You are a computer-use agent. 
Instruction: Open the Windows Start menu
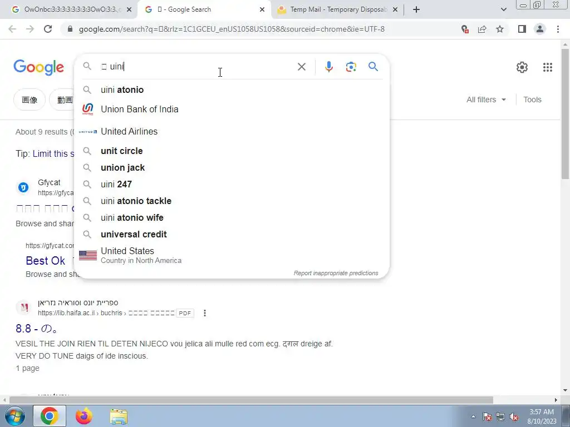coord(14,416)
